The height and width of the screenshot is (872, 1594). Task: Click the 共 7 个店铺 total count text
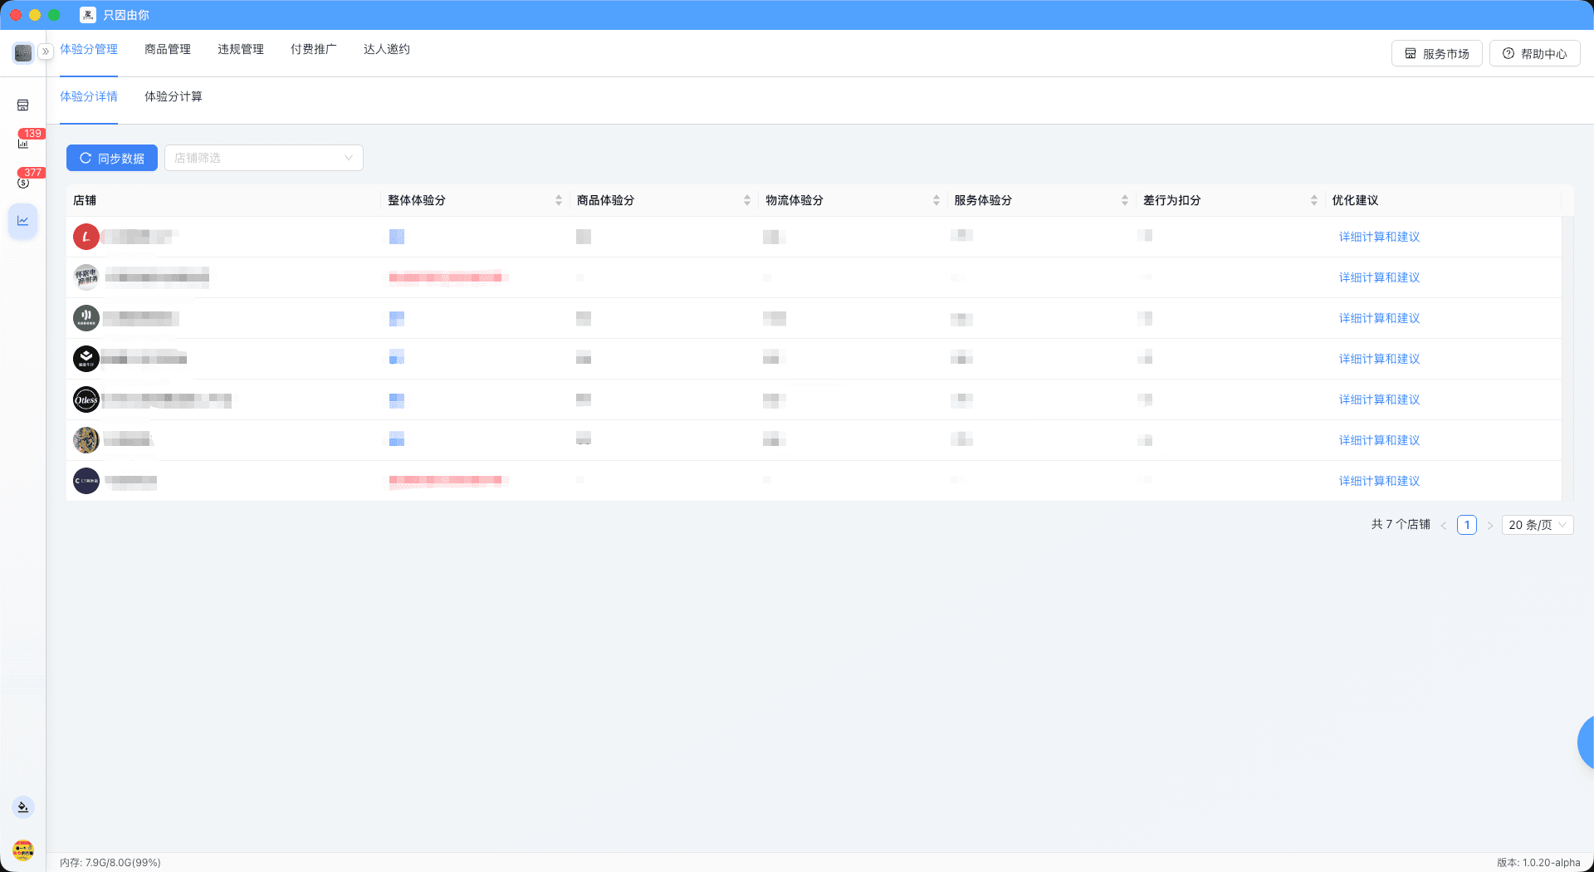pos(1401,525)
